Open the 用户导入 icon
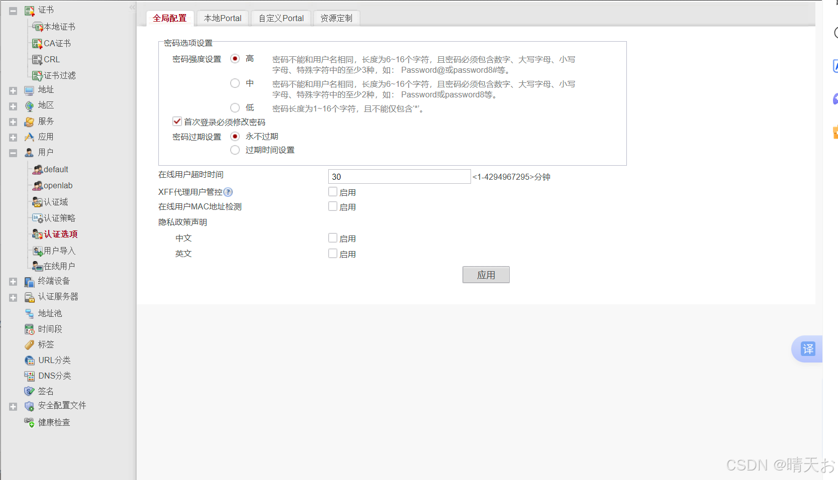Viewport: 838px width, 480px height. pos(38,251)
